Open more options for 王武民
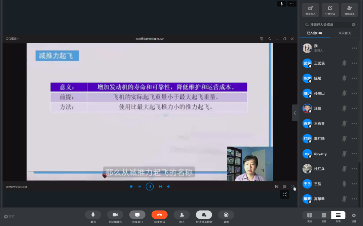The image size is (363, 226). pyautogui.click(x=354, y=63)
